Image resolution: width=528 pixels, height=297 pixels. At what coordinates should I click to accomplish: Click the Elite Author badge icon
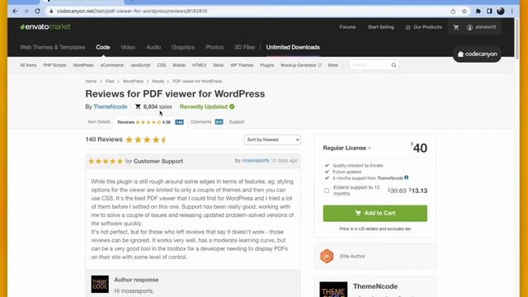327,257
